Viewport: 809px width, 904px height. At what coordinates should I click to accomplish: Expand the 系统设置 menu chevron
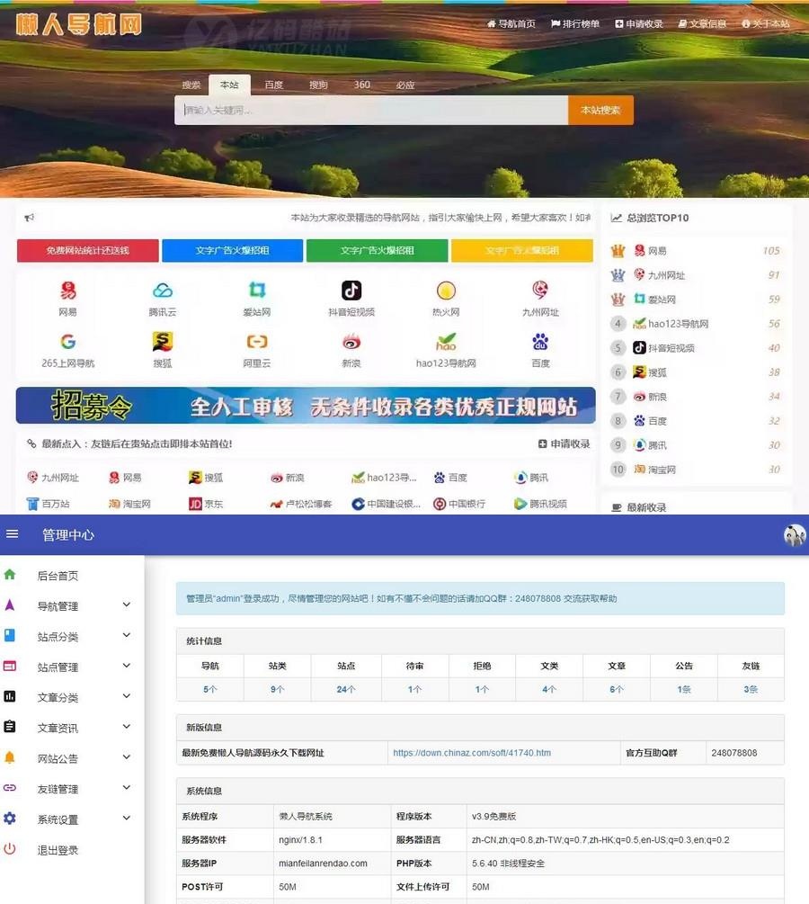[x=127, y=818]
